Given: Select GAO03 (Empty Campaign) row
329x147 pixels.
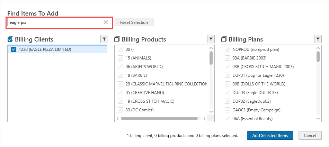Looking at the screenshot, I should 269,110.
